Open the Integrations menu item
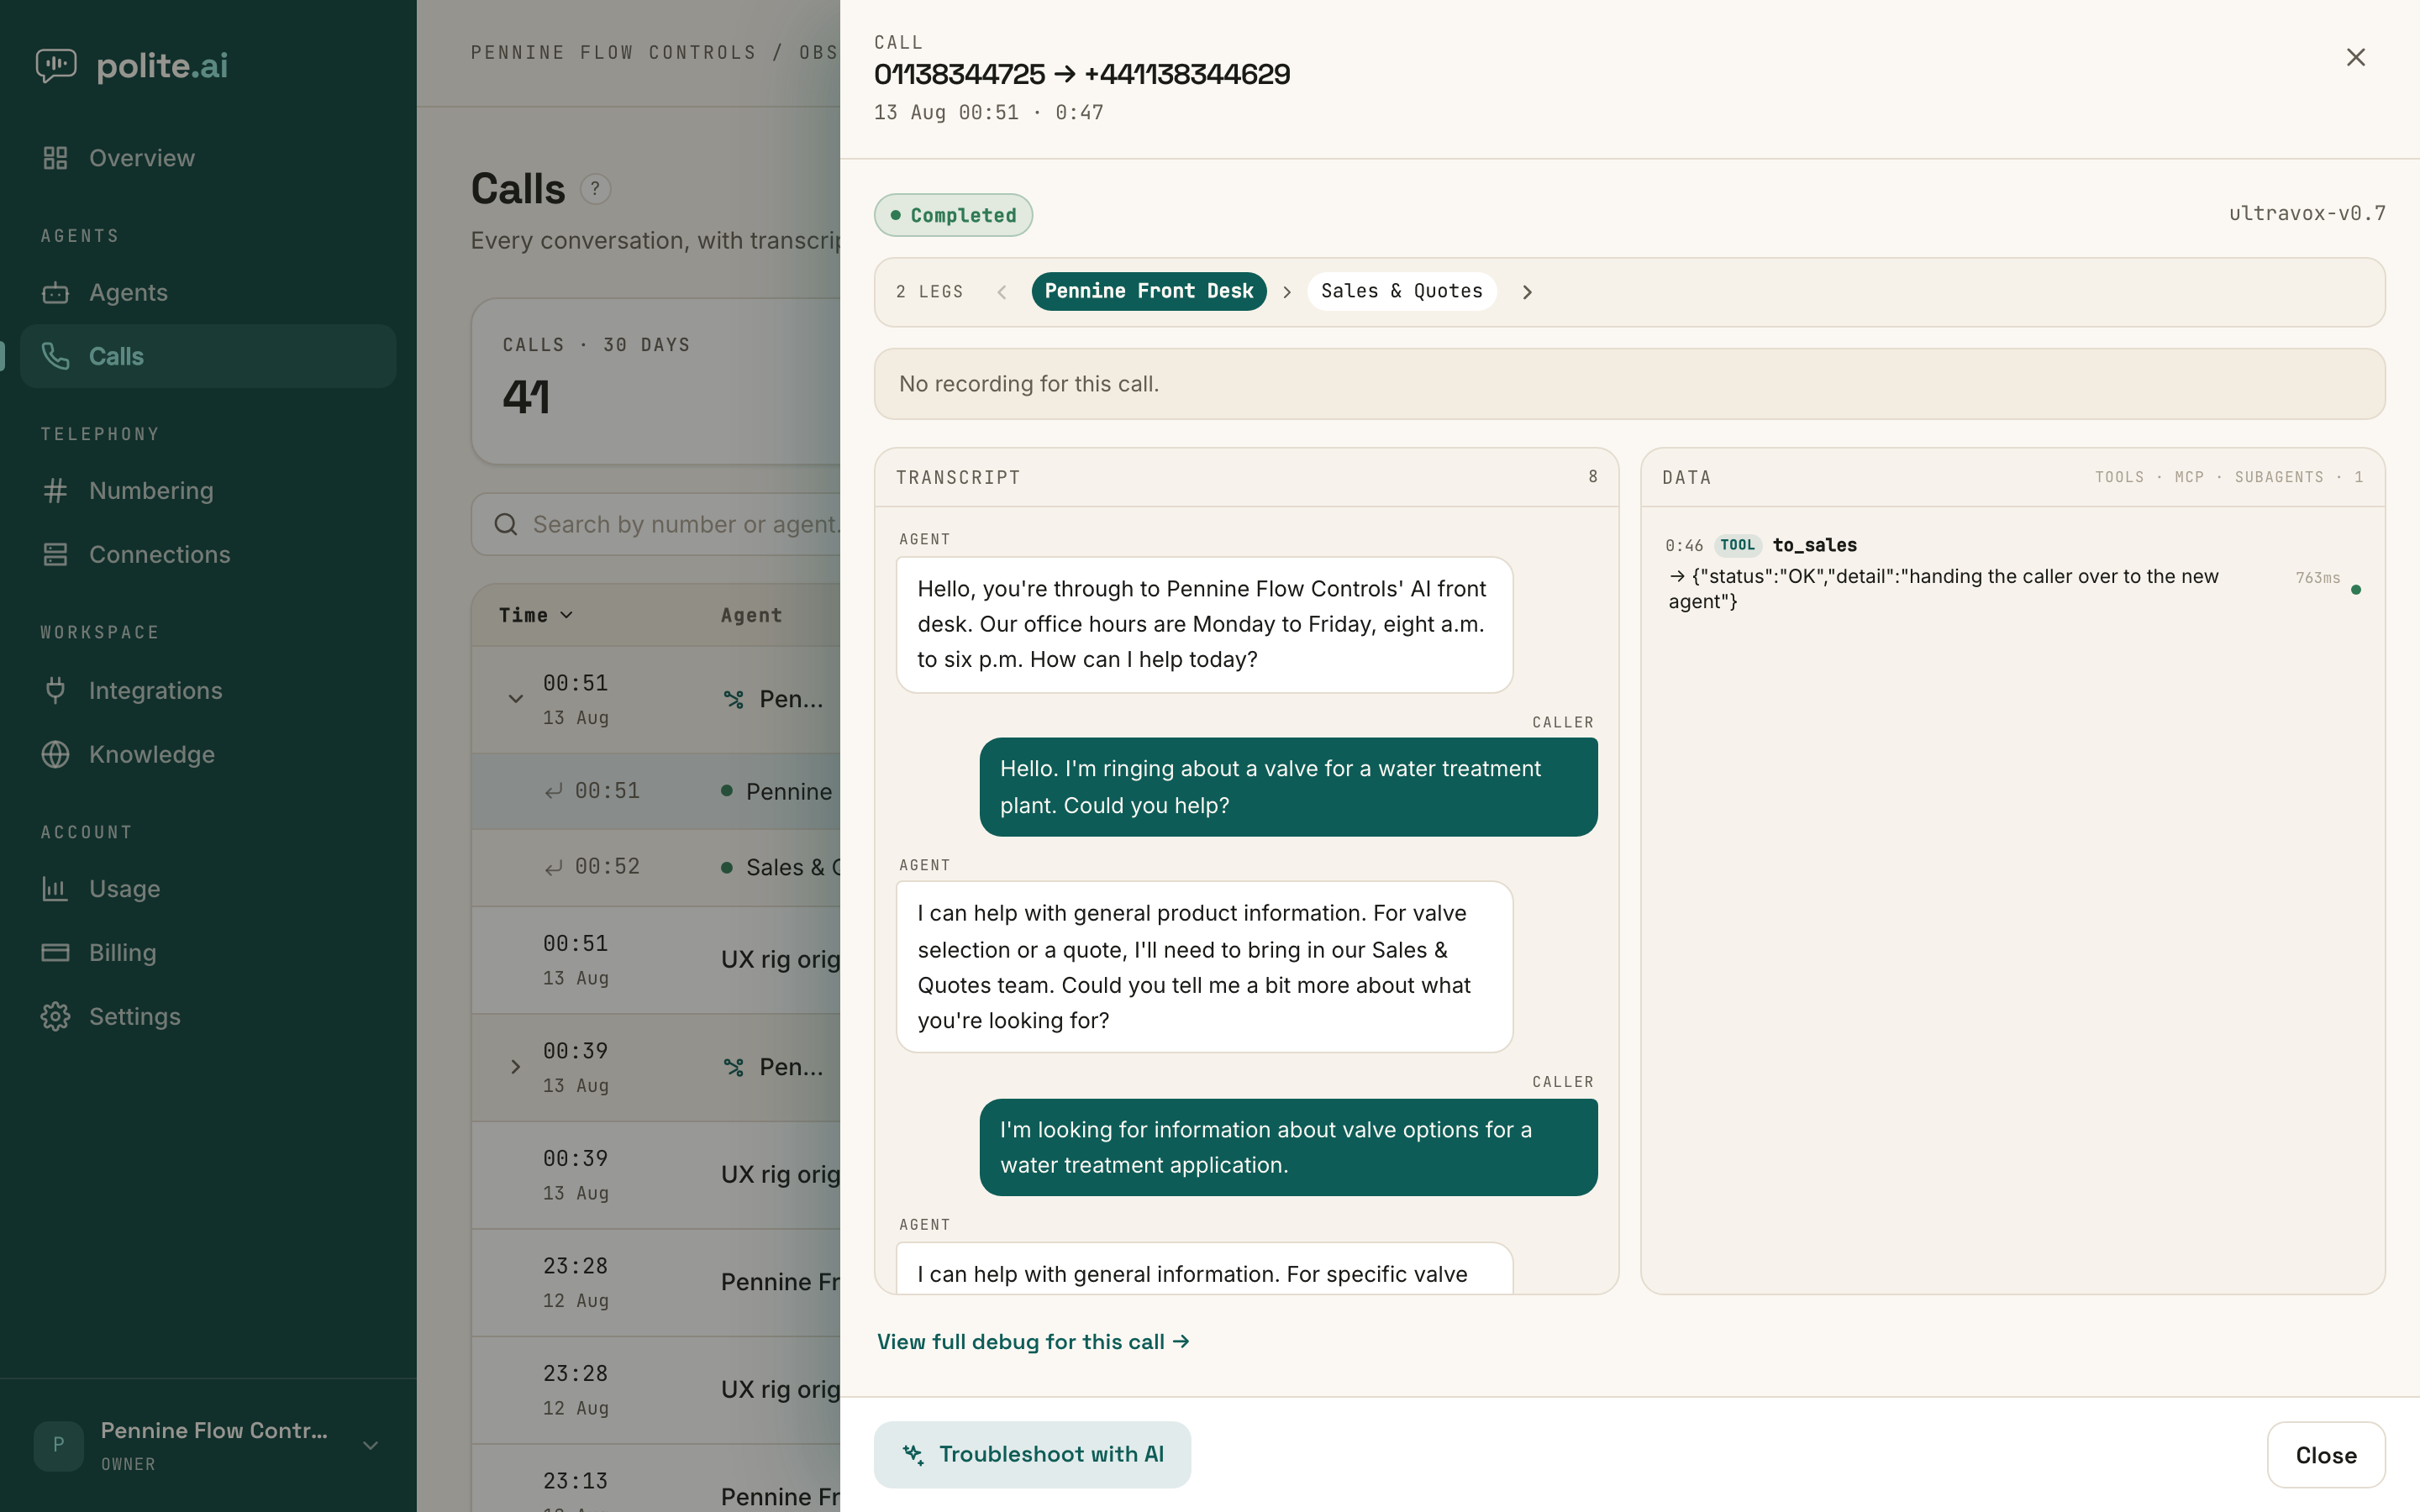The image size is (2420, 1512). 208,690
